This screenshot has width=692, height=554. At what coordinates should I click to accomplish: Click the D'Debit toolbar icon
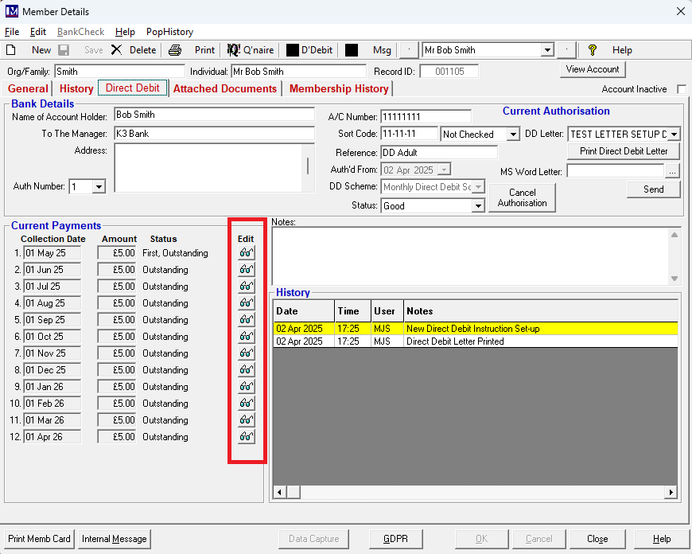coord(293,50)
